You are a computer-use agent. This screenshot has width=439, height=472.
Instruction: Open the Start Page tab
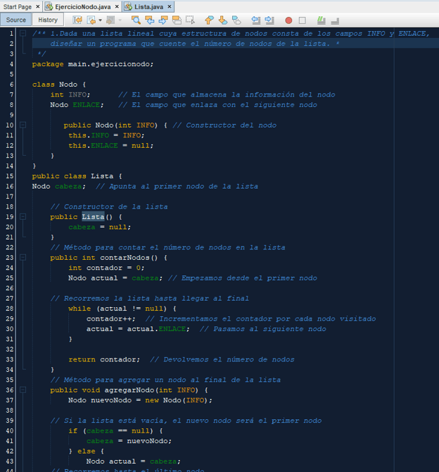pos(18,6)
